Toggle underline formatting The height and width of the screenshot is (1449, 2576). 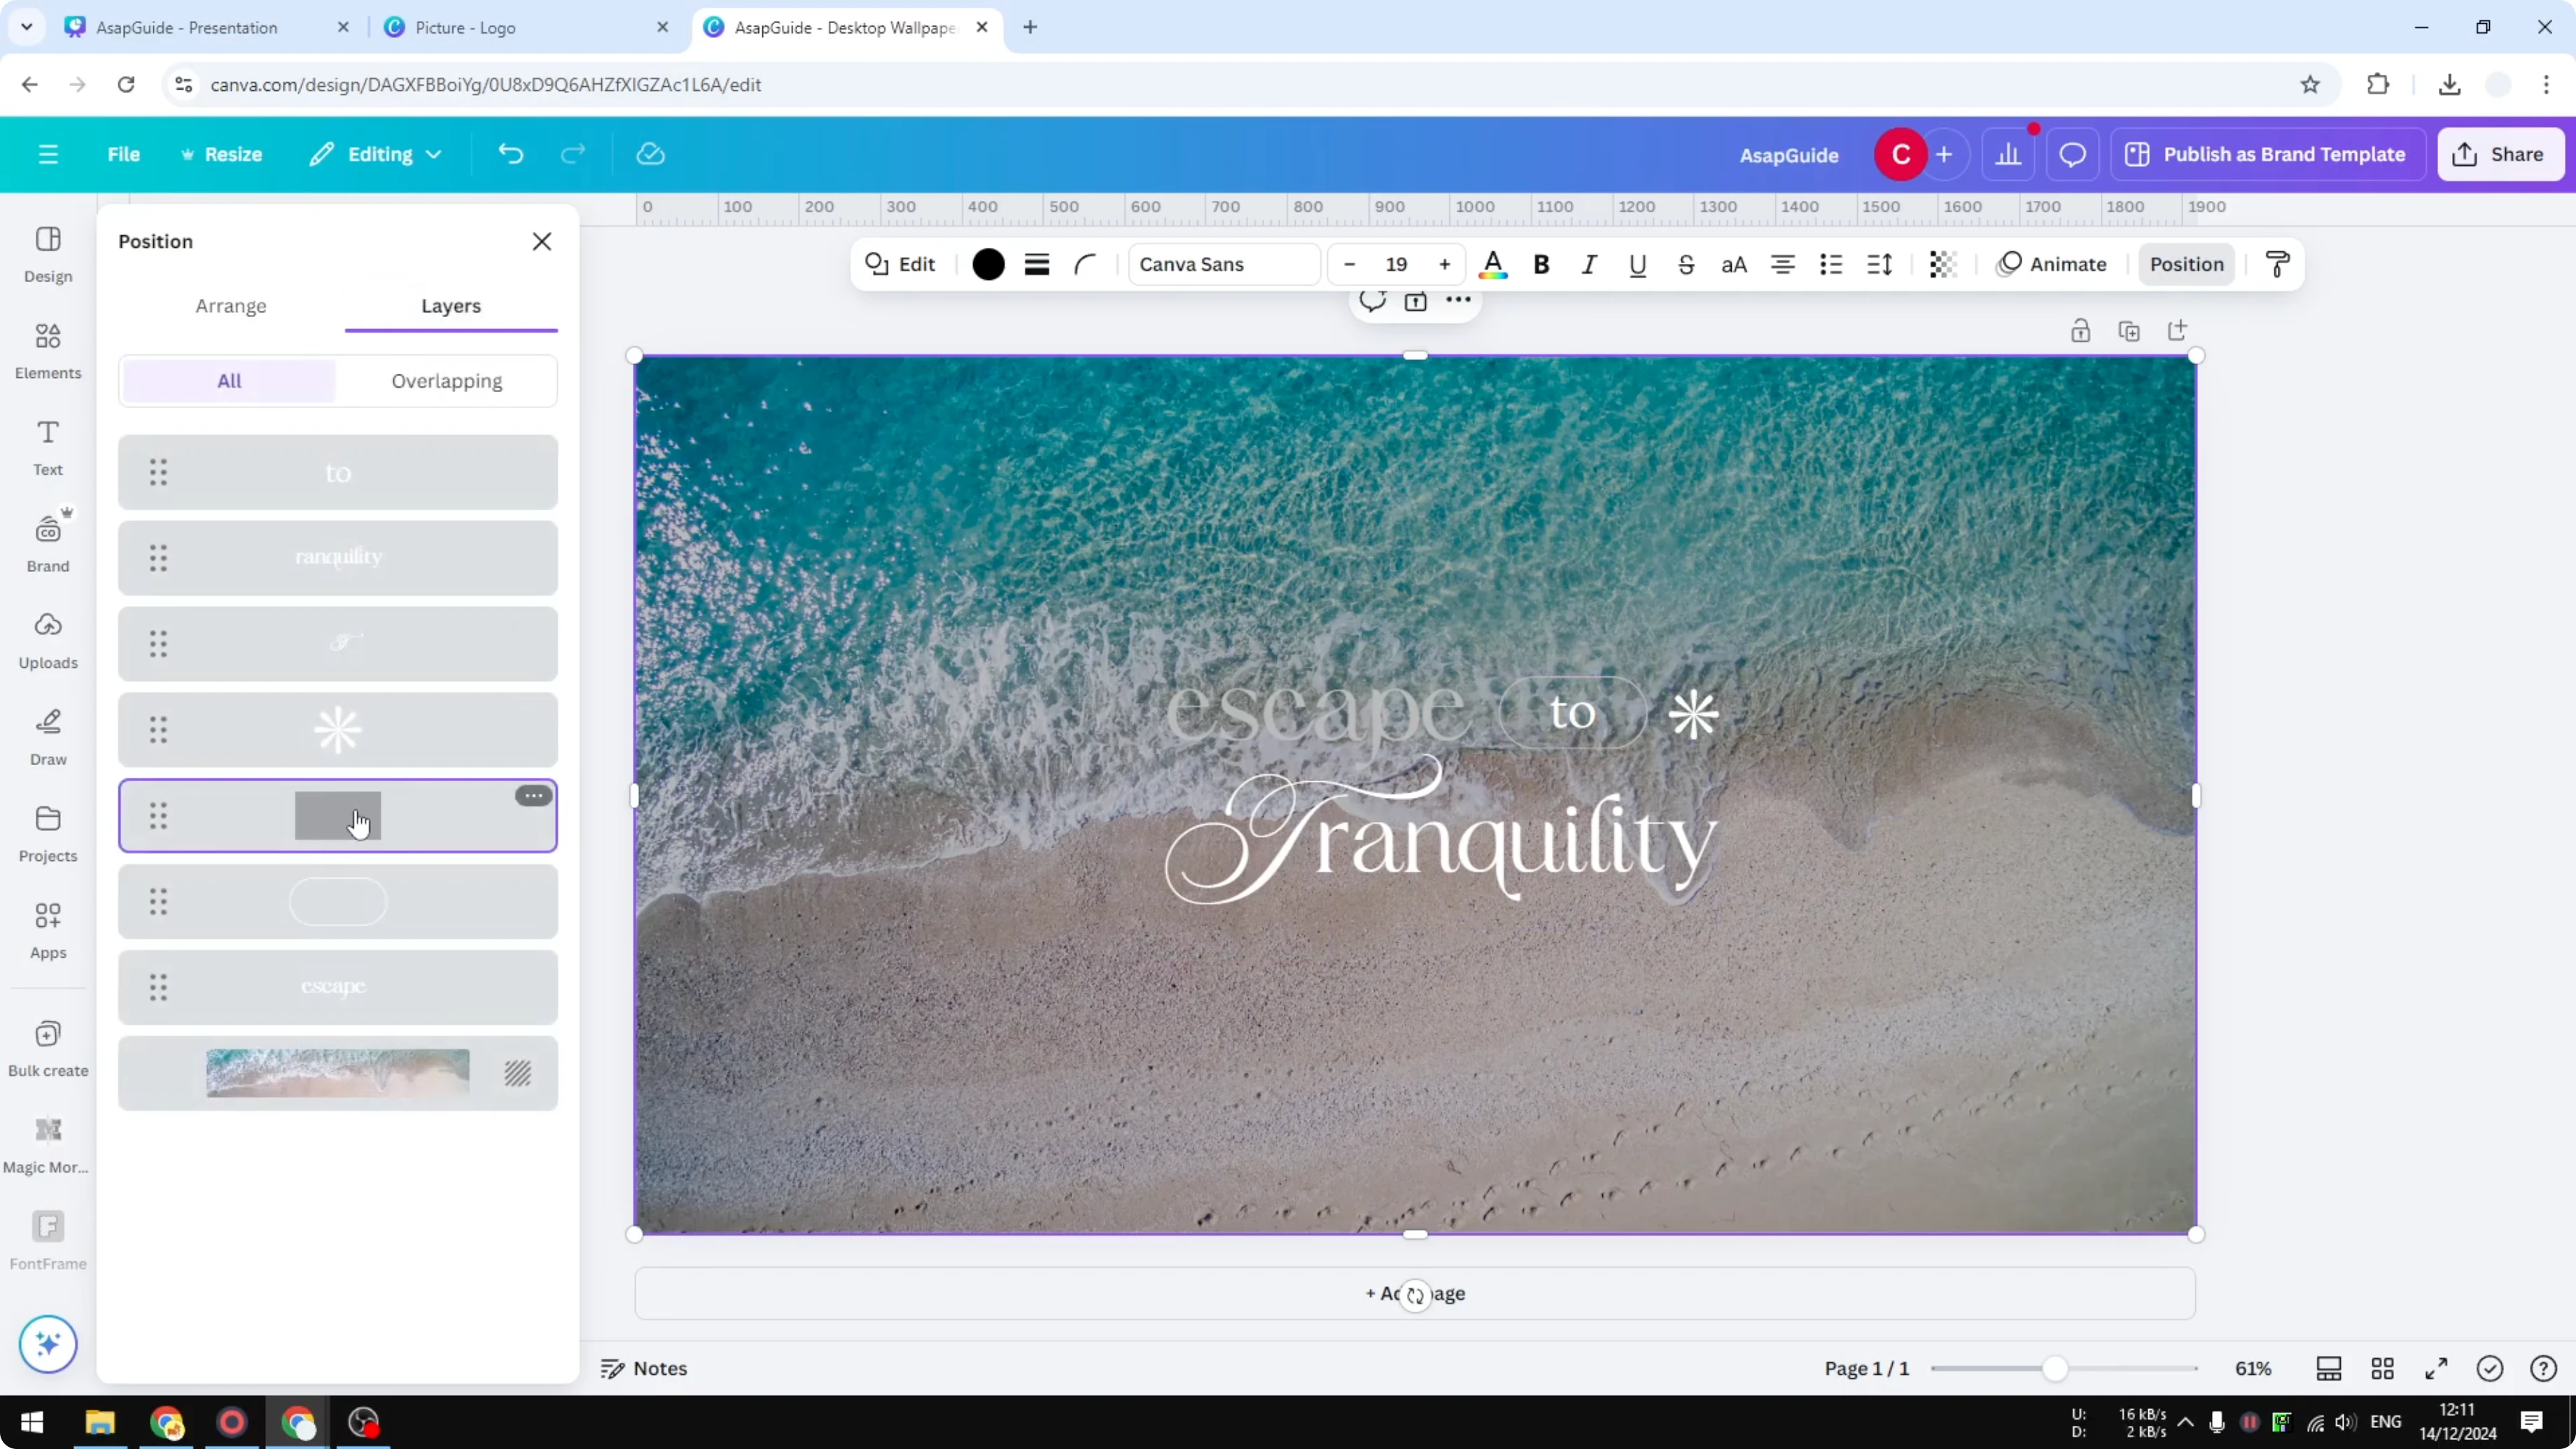point(1637,264)
